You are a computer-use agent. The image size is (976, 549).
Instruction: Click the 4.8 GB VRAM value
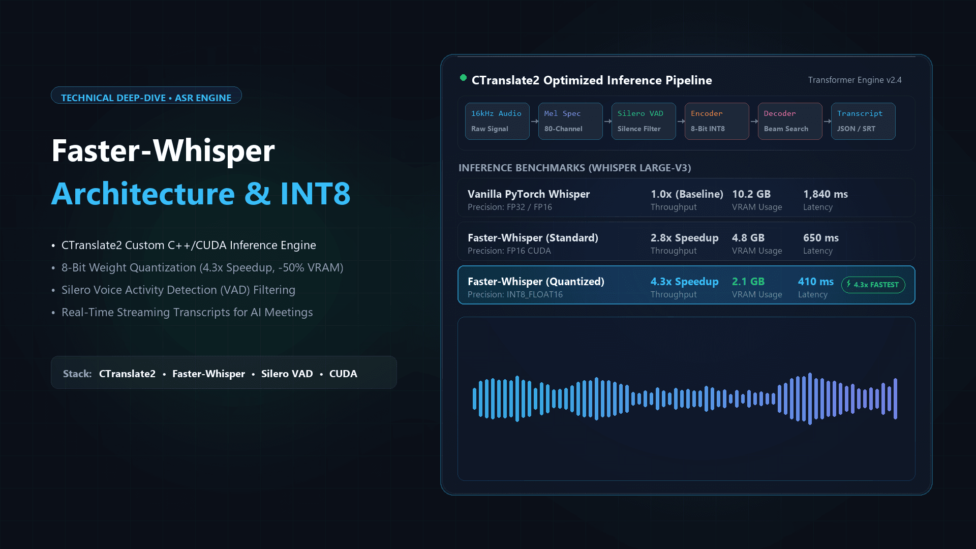point(748,238)
